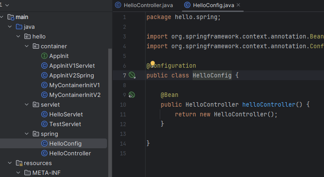Screen dimensions: 324x177
Task: Click the spring package folder icon
Action: [36, 134]
